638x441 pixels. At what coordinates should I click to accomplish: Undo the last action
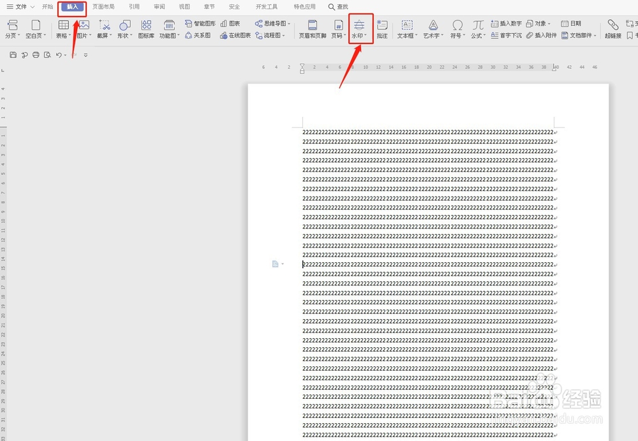pos(59,55)
